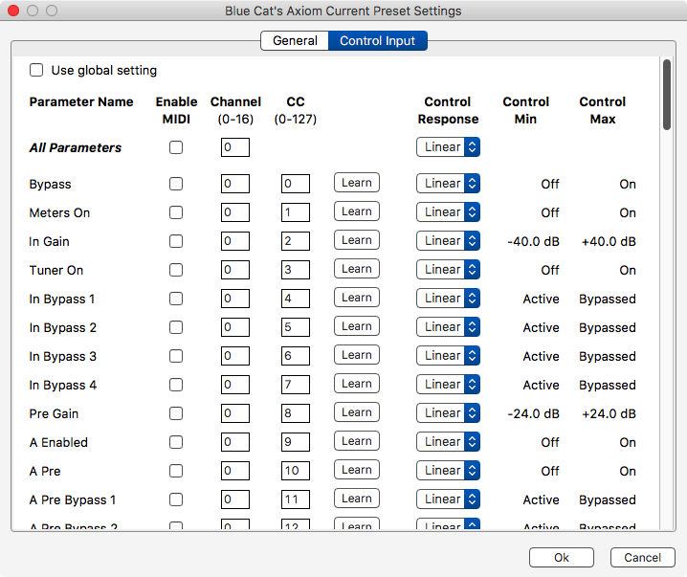Click A Enabled CC field showing 9

click(x=296, y=442)
